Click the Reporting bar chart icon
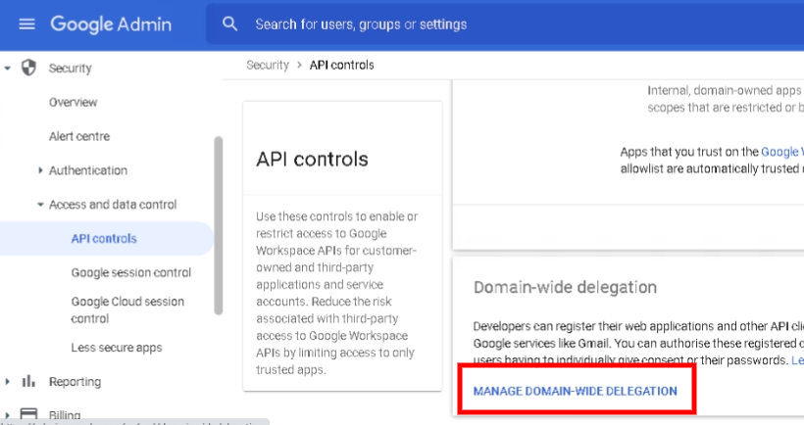The width and height of the screenshot is (804, 425). coord(28,381)
